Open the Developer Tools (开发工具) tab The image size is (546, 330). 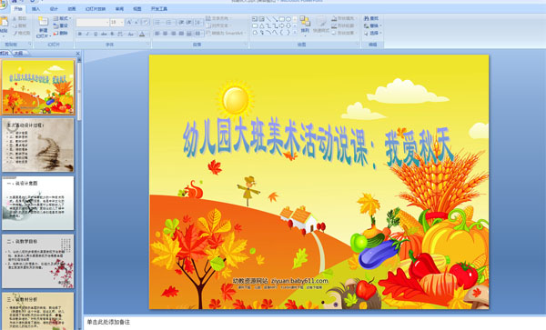159,9
